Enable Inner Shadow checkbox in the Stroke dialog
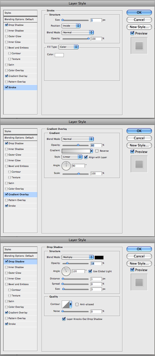The width and height of the screenshot is (155, 356). [x=6, y=31]
